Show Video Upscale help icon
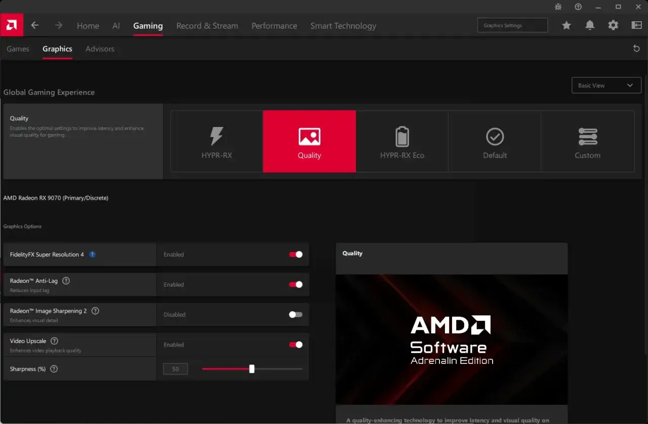 pyautogui.click(x=55, y=341)
